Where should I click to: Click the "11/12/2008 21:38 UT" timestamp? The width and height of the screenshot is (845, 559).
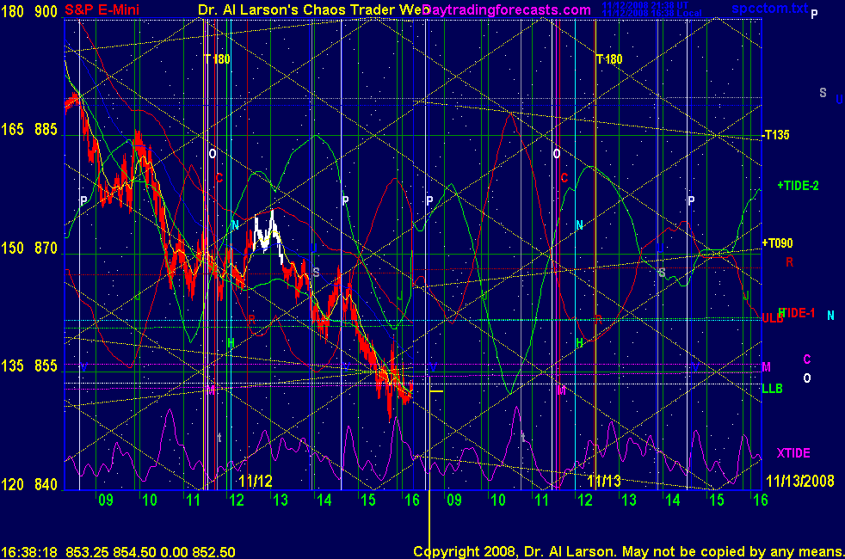[645, 5]
